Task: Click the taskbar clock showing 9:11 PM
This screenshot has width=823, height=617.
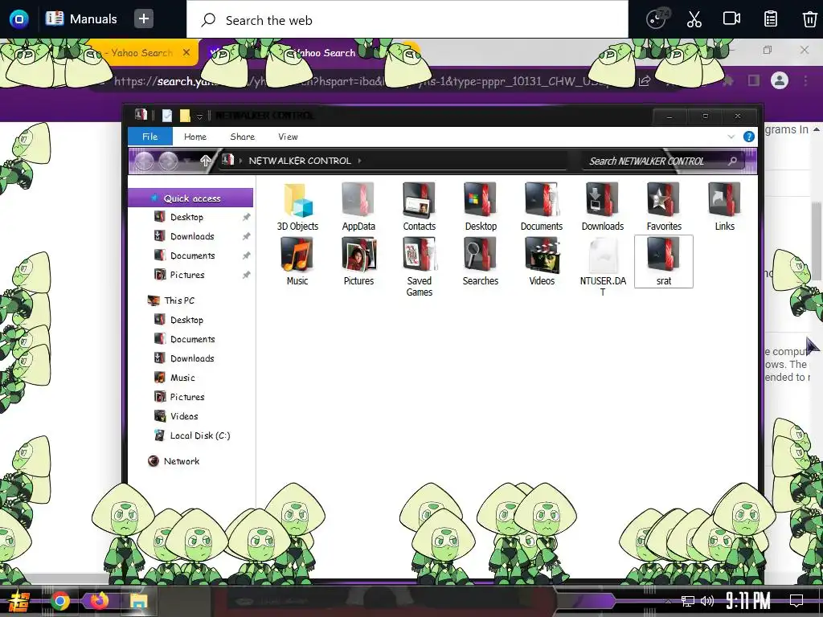Action: [748, 601]
